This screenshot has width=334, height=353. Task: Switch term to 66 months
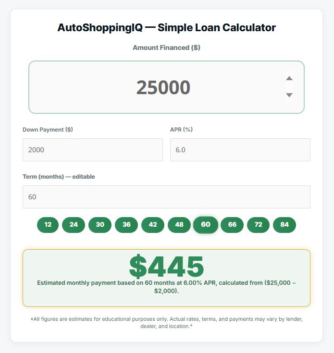(x=232, y=225)
